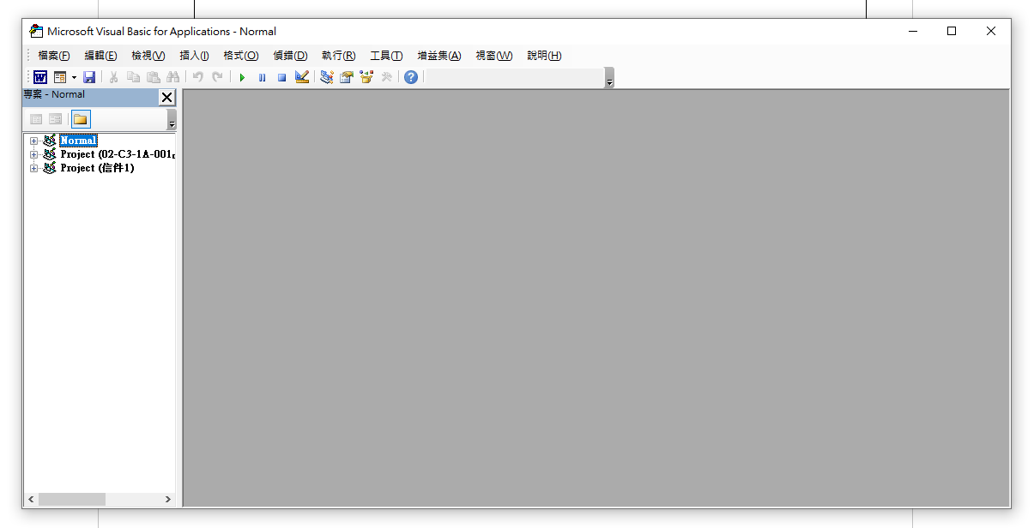Open the 偵錯(D) menu

290,56
